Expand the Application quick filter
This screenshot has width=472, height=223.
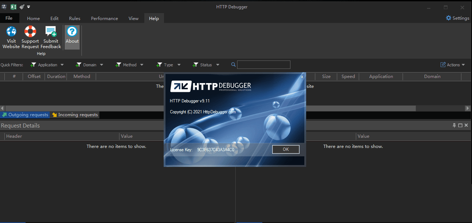[x=47, y=65]
